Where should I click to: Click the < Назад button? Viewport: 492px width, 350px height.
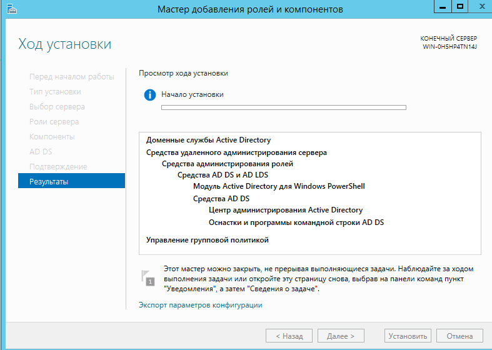pyautogui.click(x=289, y=336)
